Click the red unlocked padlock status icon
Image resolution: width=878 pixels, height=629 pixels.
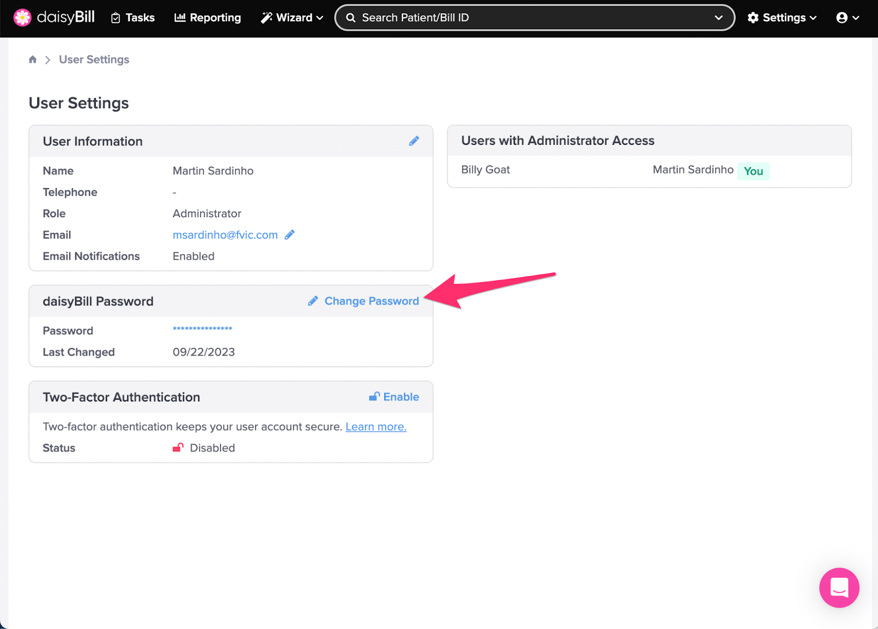(178, 447)
